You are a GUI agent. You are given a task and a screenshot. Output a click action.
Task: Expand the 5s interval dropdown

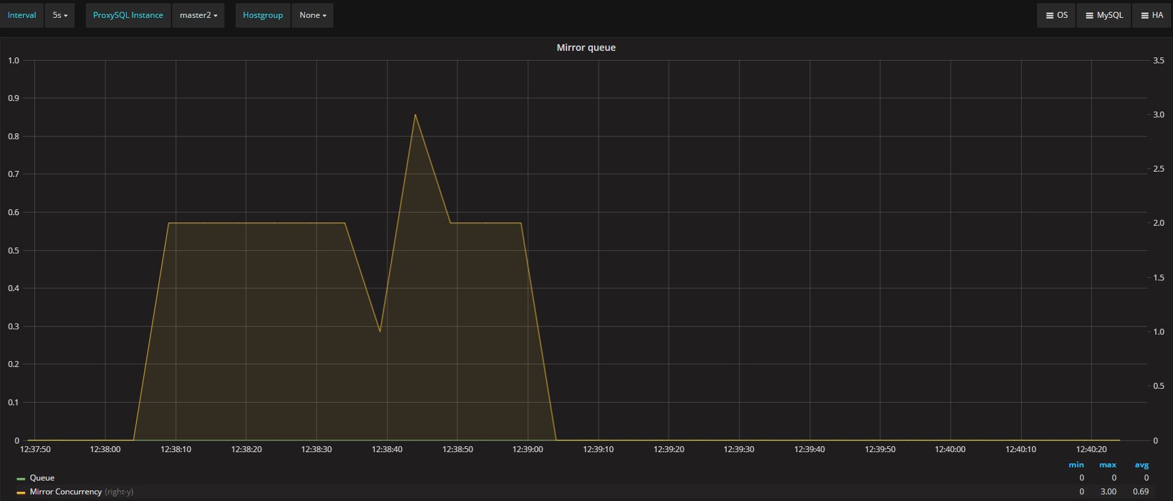click(60, 15)
